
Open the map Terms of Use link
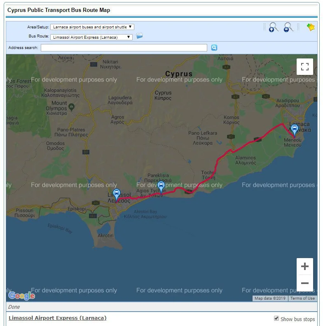(x=302, y=298)
